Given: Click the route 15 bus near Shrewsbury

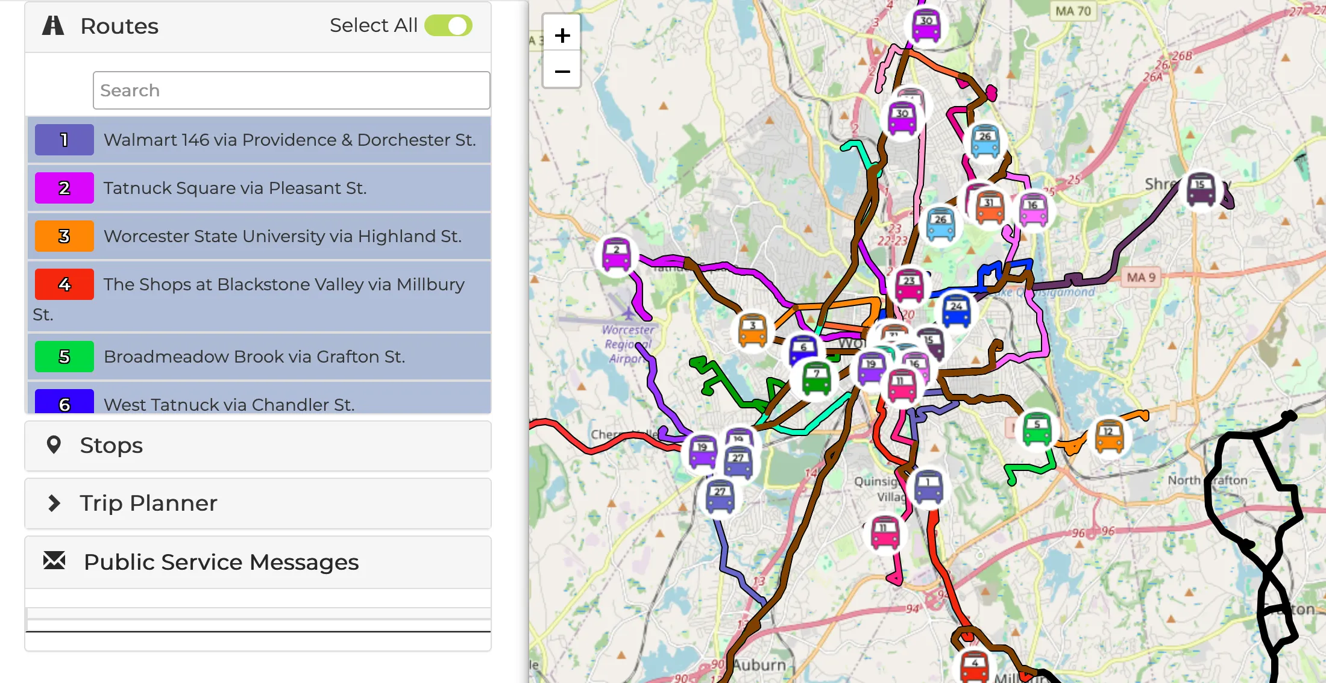Looking at the screenshot, I should pyautogui.click(x=1201, y=189).
